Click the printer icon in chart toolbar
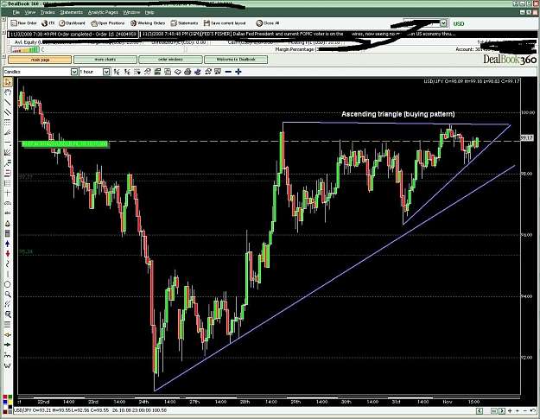 pos(187,72)
